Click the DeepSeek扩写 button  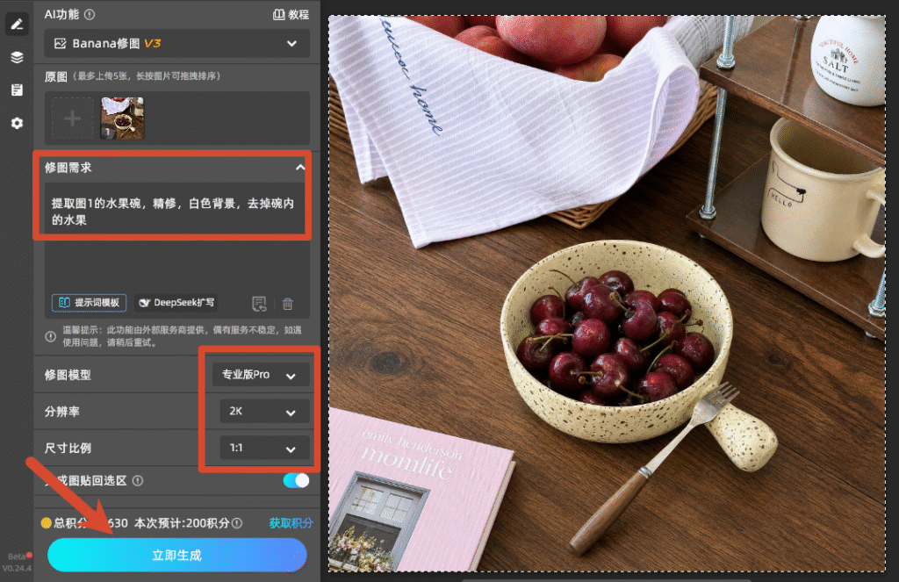tap(177, 302)
